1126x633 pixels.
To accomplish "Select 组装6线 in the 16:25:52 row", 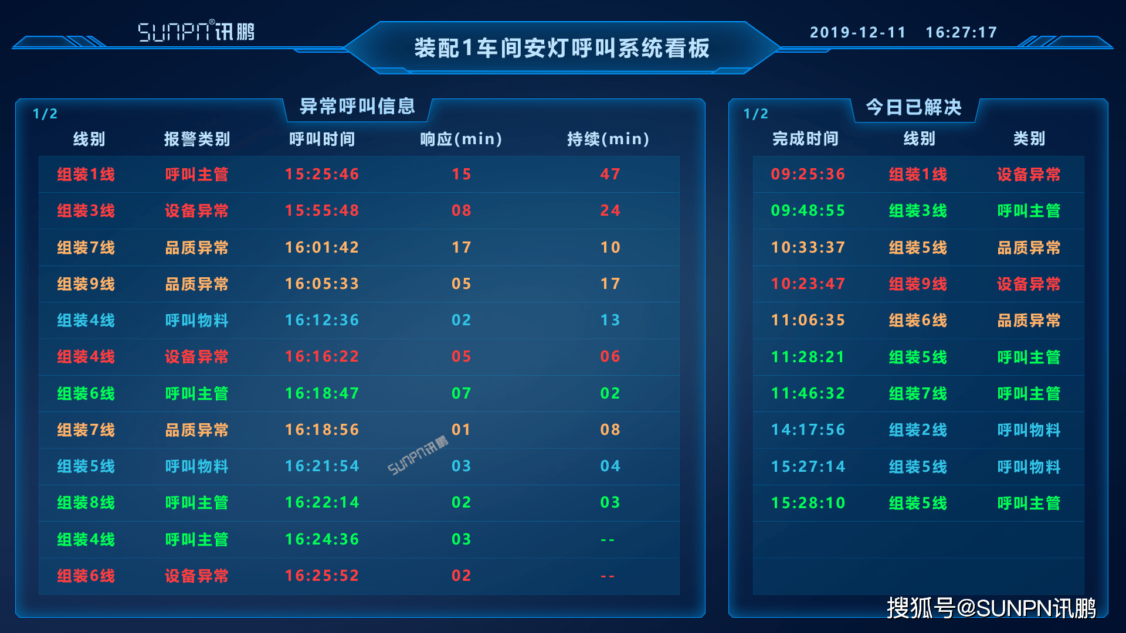I will point(86,576).
